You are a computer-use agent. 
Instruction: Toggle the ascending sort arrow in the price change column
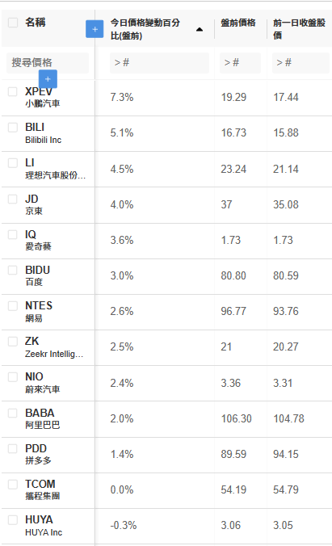200,30
